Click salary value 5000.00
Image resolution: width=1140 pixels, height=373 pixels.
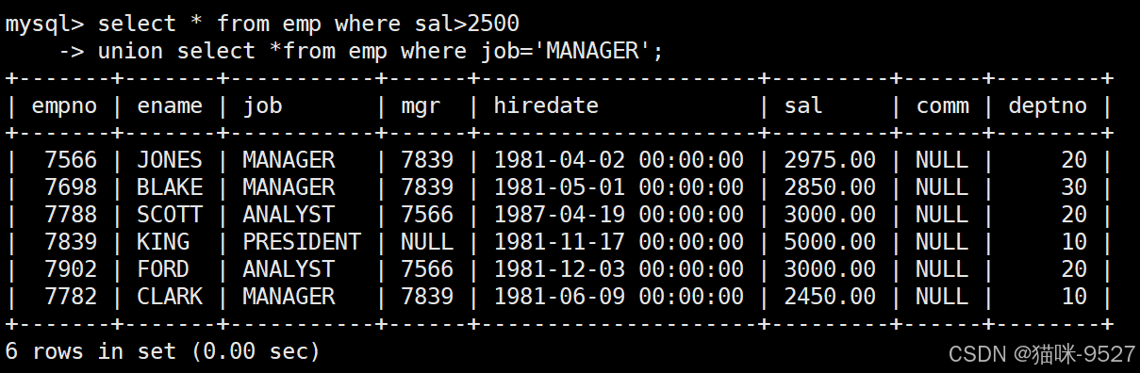830,242
